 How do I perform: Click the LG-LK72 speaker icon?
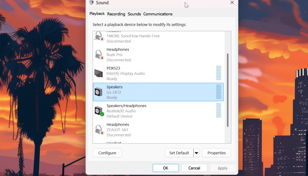pos(98,92)
